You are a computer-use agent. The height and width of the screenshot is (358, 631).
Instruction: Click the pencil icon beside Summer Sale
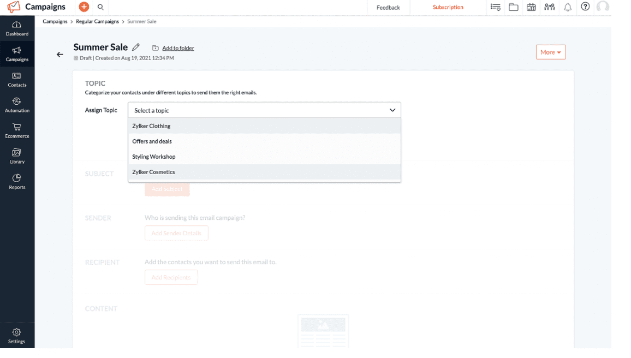coord(136,47)
